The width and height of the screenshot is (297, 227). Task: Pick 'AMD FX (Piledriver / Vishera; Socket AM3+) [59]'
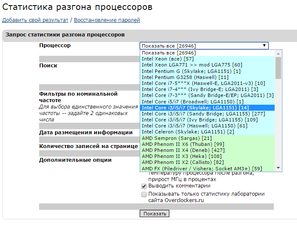[207, 168]
